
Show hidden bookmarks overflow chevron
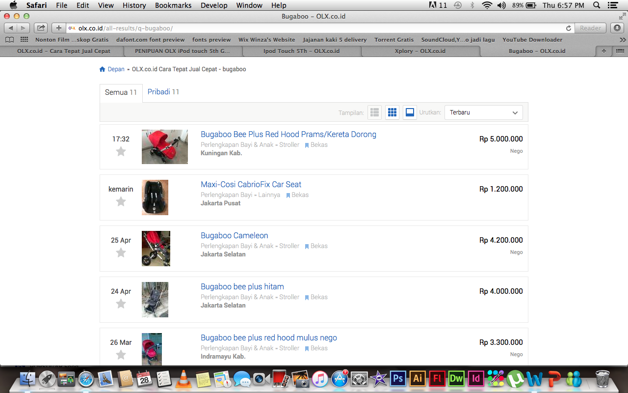coord(623,40)
